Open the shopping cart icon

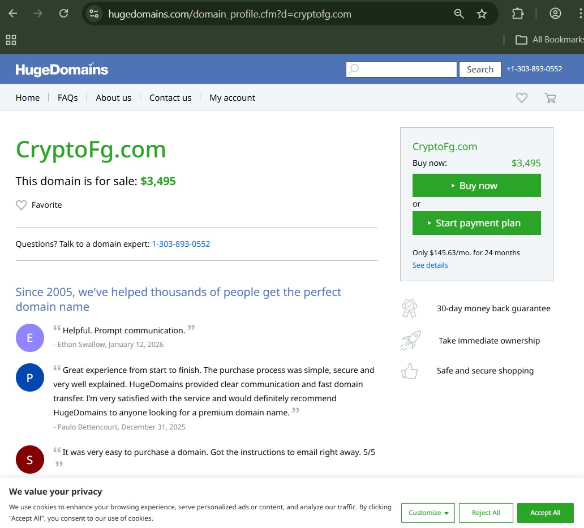coord(550,98)
